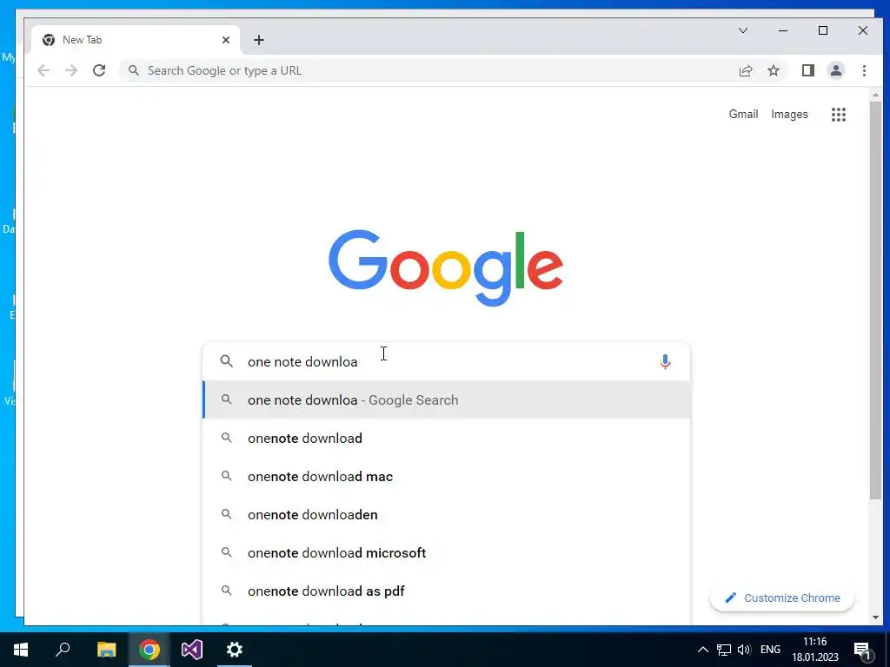Open File Explorer from taskbar
This screenshot has width=890, height=667.
click(106, 650)
